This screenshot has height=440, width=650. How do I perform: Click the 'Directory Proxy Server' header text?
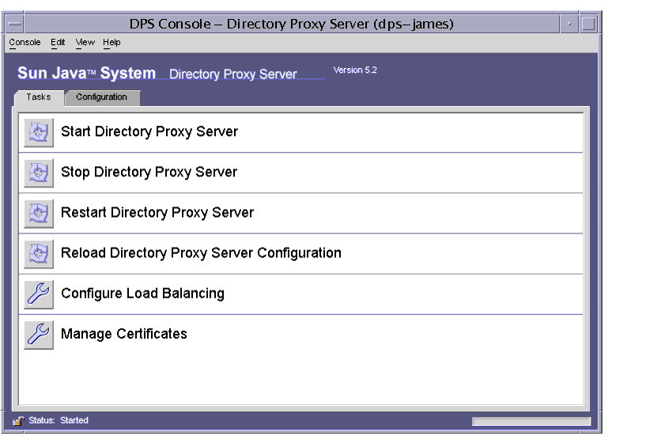pyautogui.click(x=233, y=74)
